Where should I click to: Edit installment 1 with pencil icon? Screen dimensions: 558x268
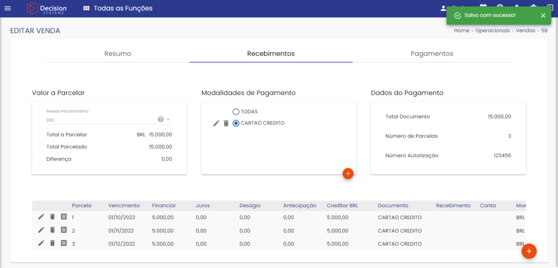click(41, 216)
